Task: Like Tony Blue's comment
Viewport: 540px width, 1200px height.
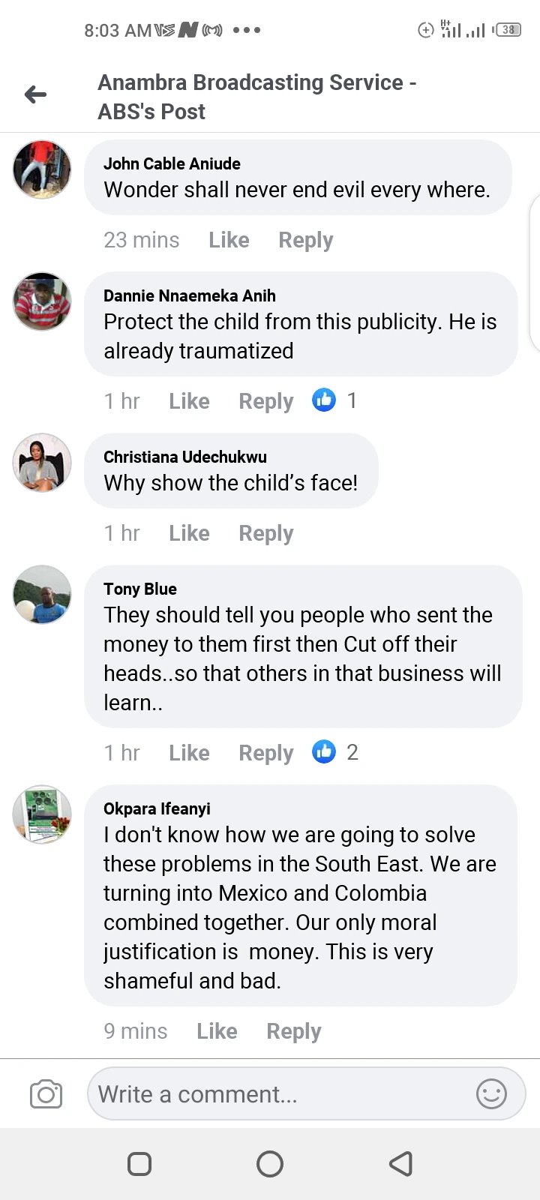Action: pyautogui.click(x=189, y=753)
